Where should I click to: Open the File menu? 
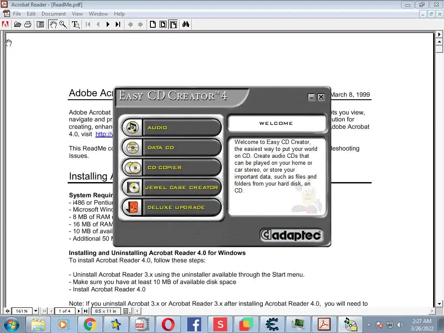click(17, 13)
